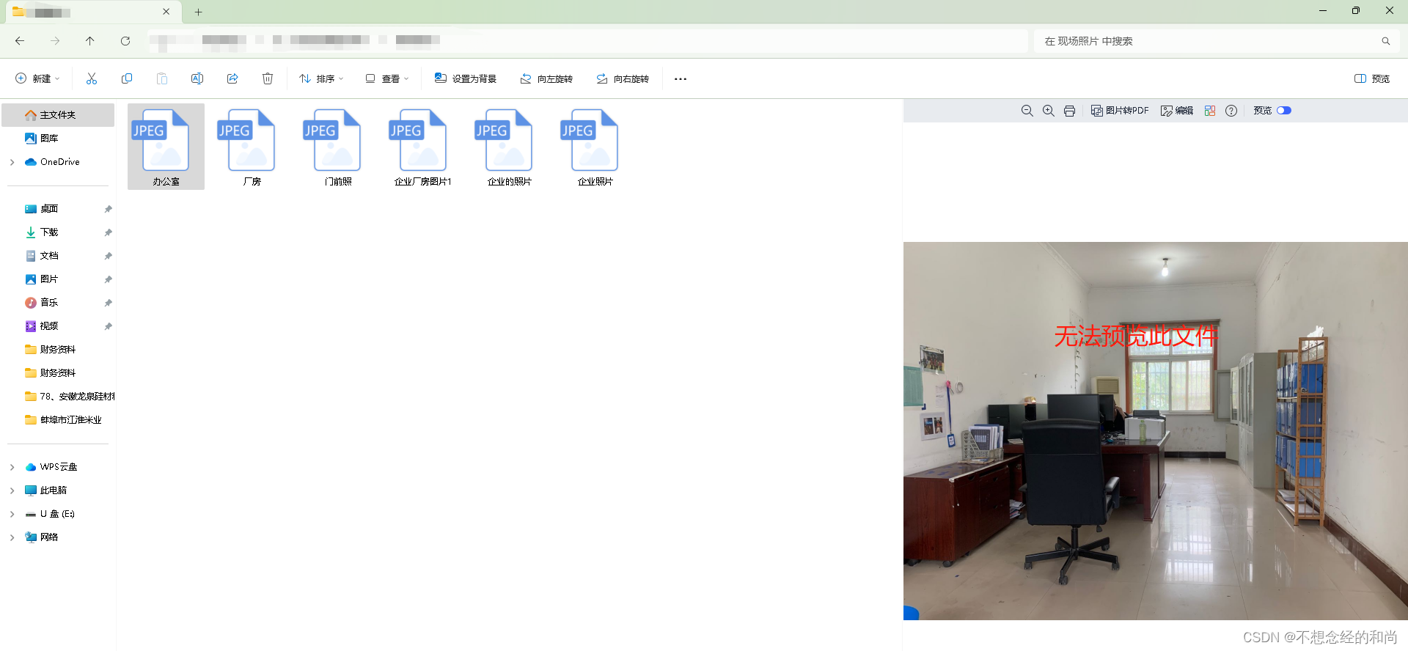
Task: Click the office photo in preview pane
Action: coord(1156,431)
